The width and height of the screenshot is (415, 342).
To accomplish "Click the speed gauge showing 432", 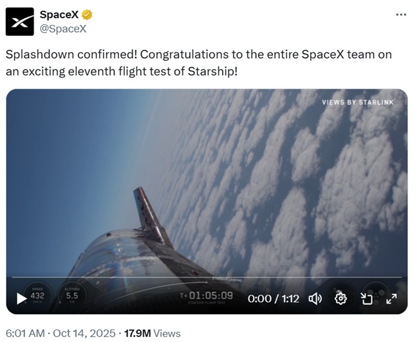I will tap(37, 294).
